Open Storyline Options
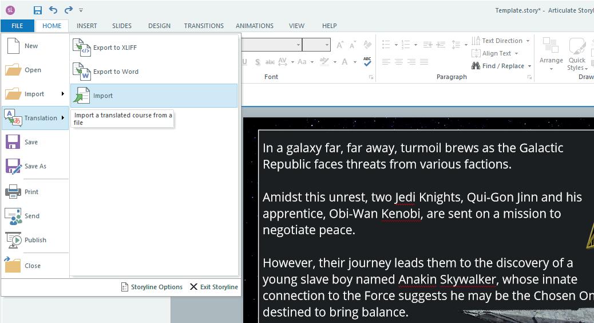The height and width of the screenshot is (323, 594). [x=152, y=287]
